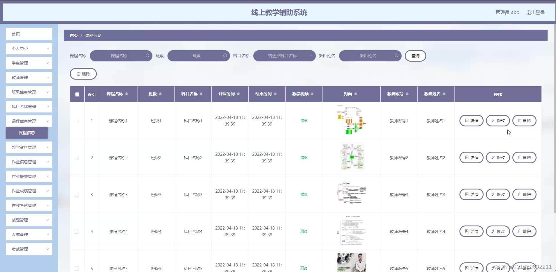Open 详情 for 课程名称4 row

pyautogui.click(x=471, y=231)
